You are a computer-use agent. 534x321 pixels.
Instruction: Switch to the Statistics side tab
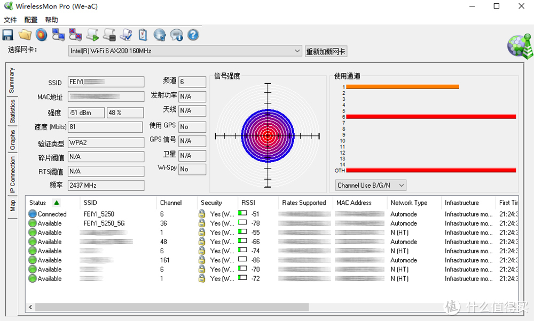(12, 111)
